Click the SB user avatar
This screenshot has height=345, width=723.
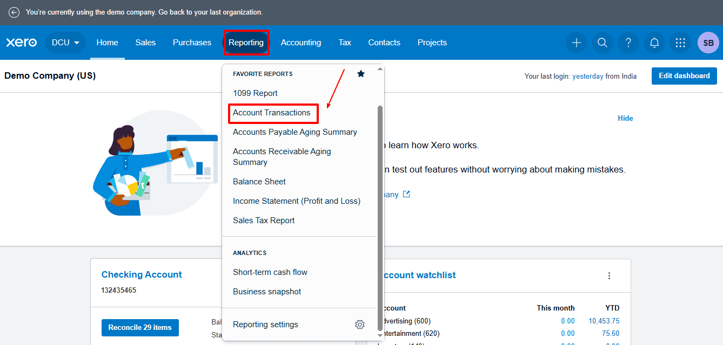[x=708, y=43]
